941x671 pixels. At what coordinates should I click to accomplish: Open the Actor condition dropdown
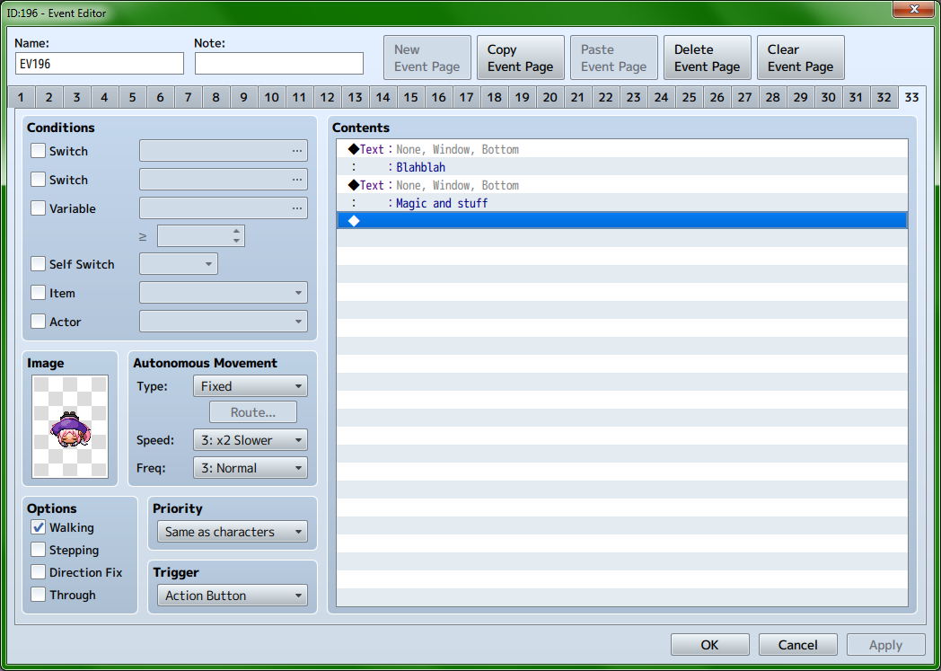tap(224, 322)
